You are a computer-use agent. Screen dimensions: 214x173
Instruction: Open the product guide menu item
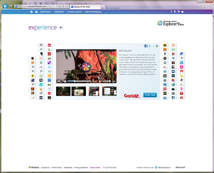(x=75, y=12)
